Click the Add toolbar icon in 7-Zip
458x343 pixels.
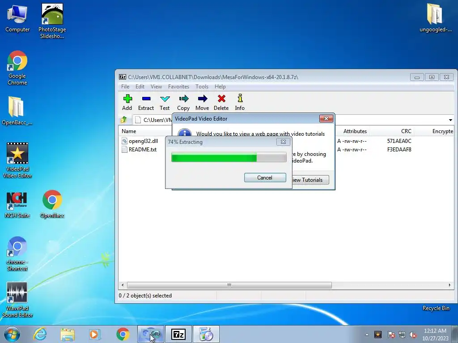(x=127, y=102)
